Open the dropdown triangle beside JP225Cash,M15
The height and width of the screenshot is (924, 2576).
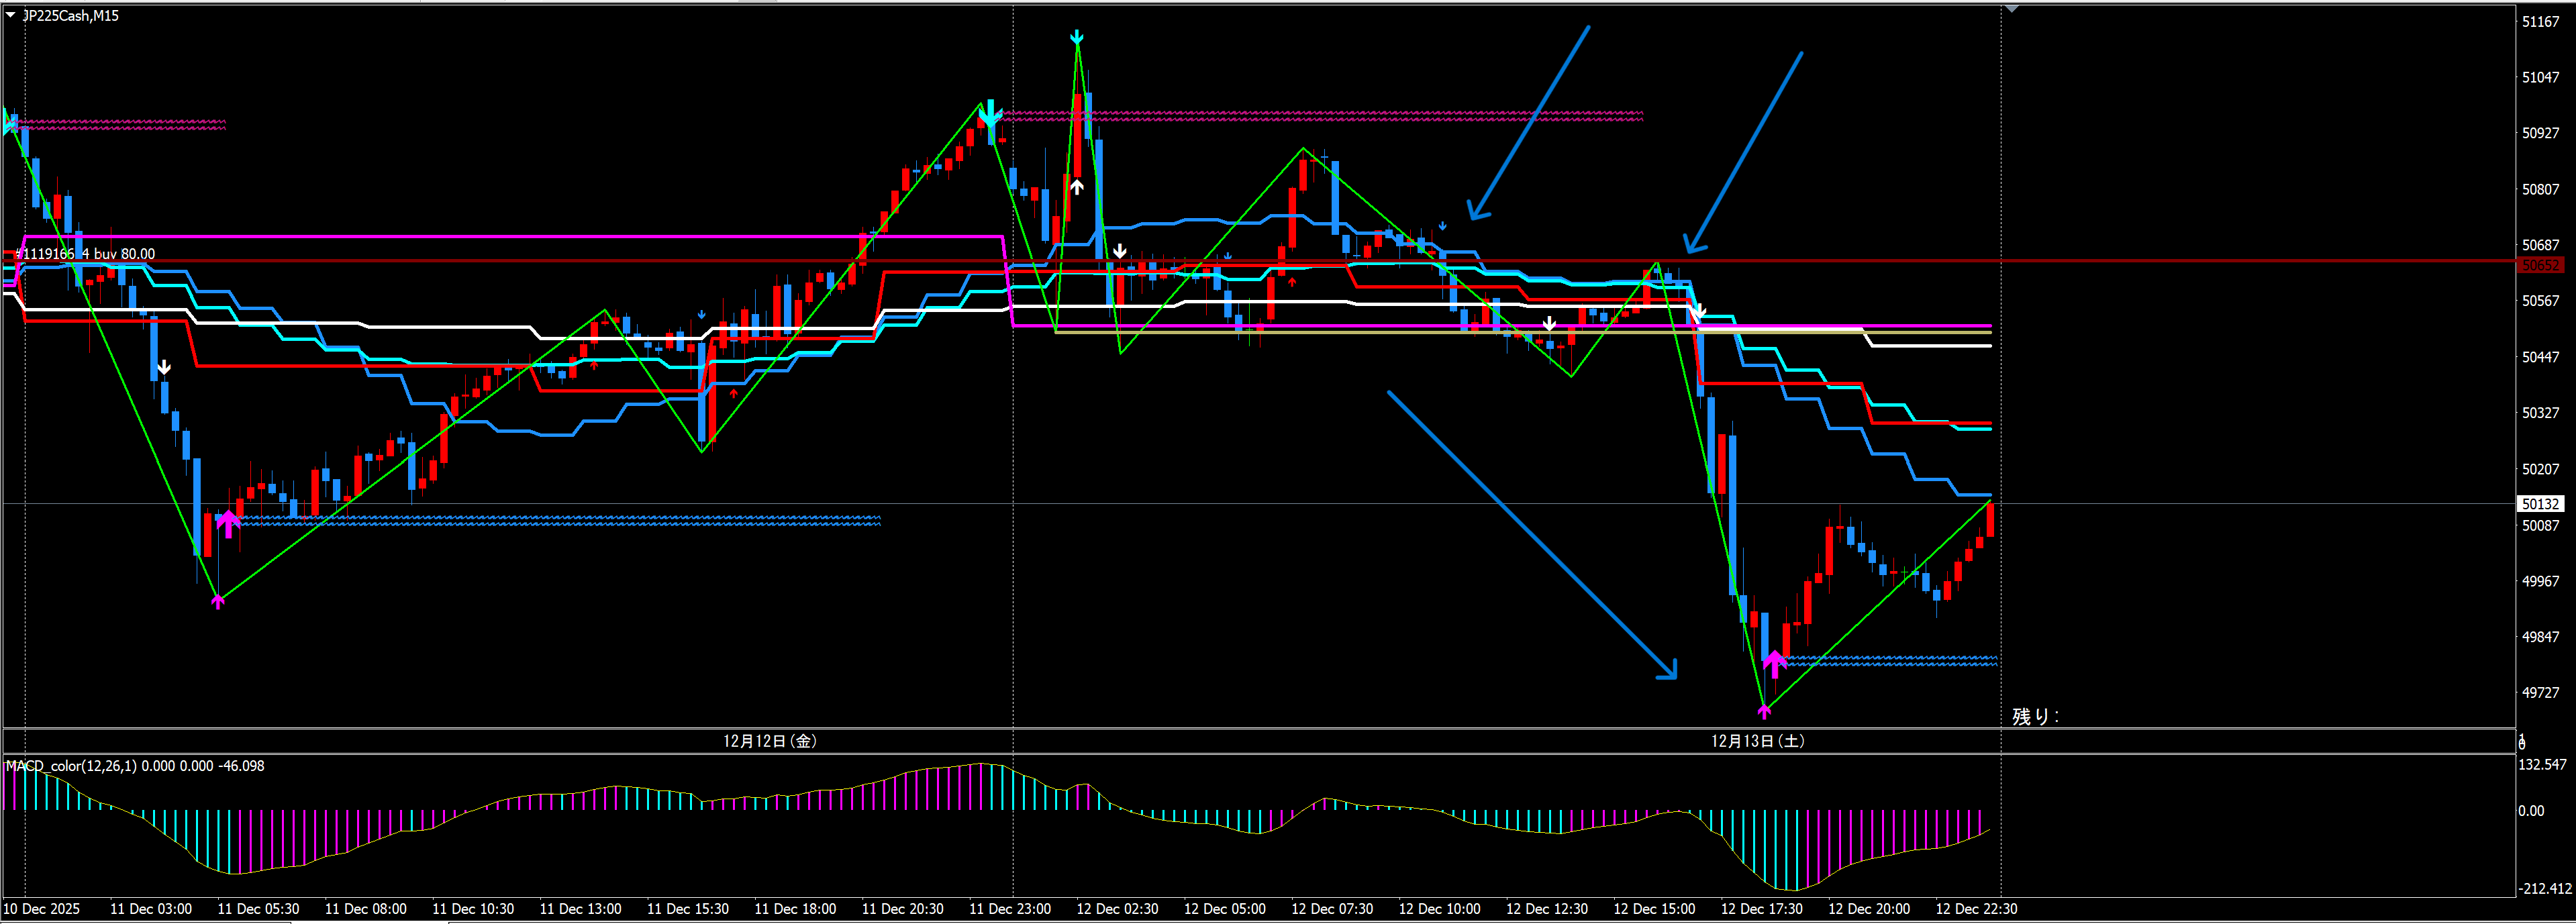point(10,15)
